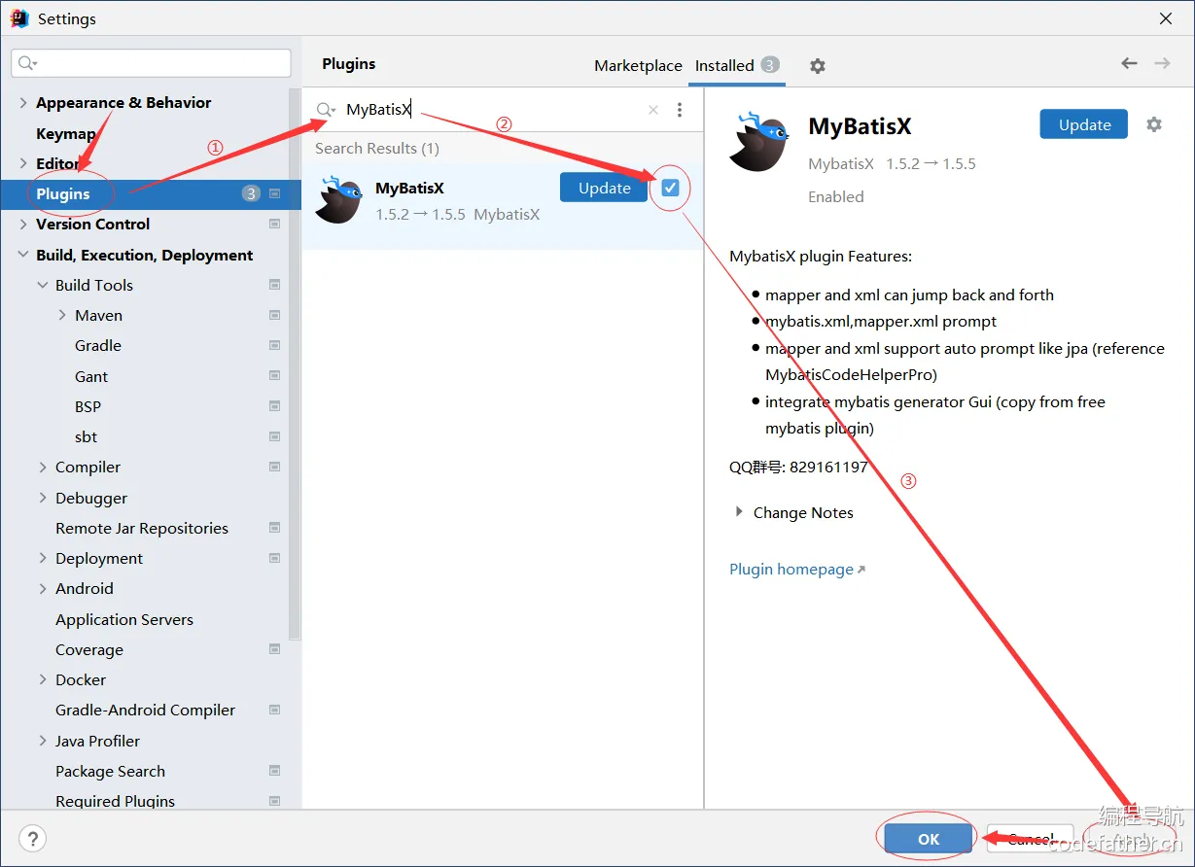Open the Plugins settings gear menu

click(x=818, y=66)
